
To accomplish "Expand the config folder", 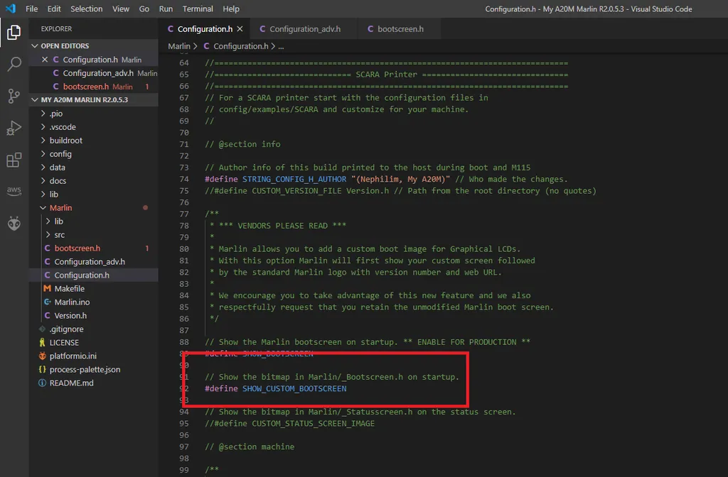I will pos(94,154).
